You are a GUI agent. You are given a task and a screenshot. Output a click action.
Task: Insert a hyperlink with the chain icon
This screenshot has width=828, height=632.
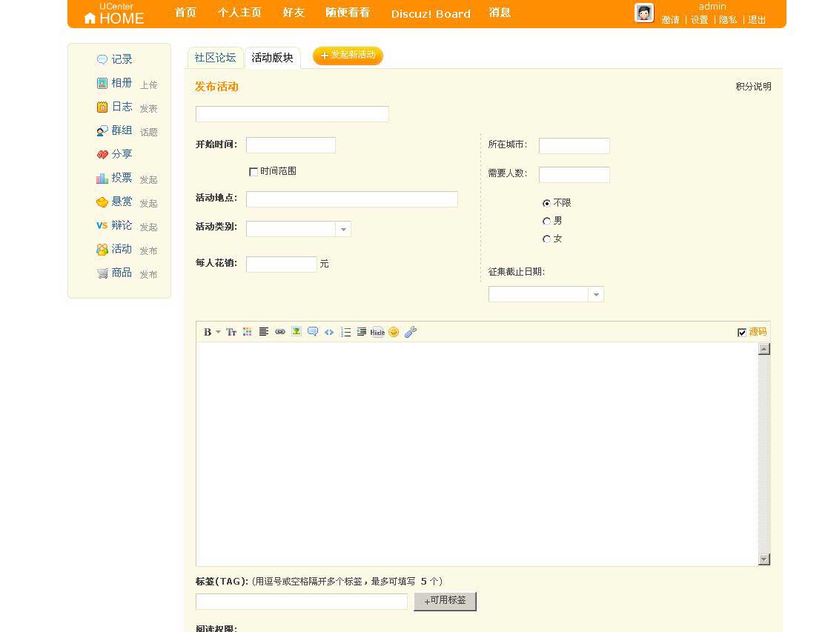tap(280, 332)
